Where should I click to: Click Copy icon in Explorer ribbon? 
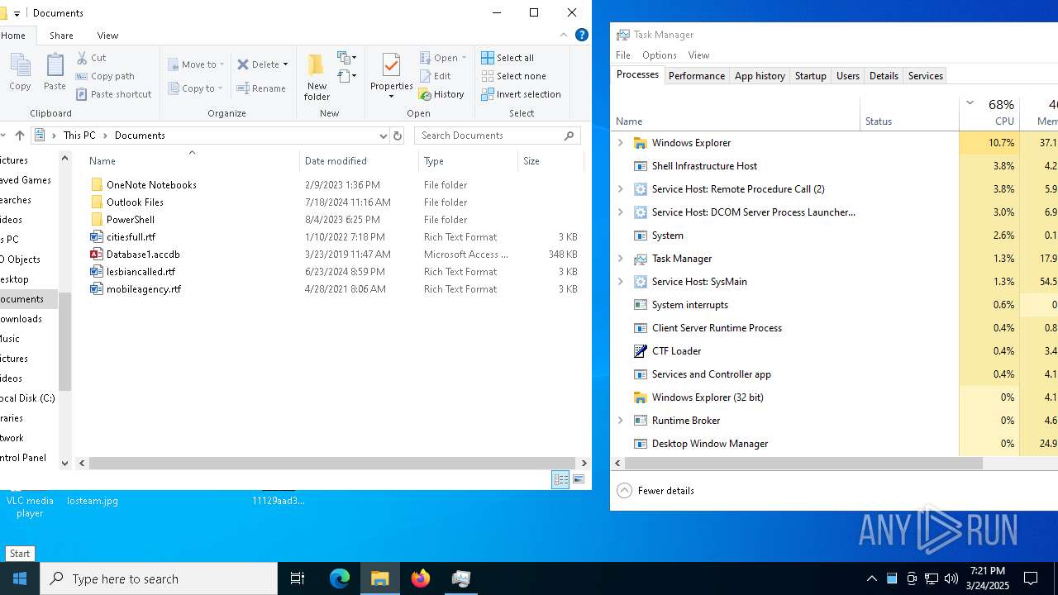tap(20, 71)
